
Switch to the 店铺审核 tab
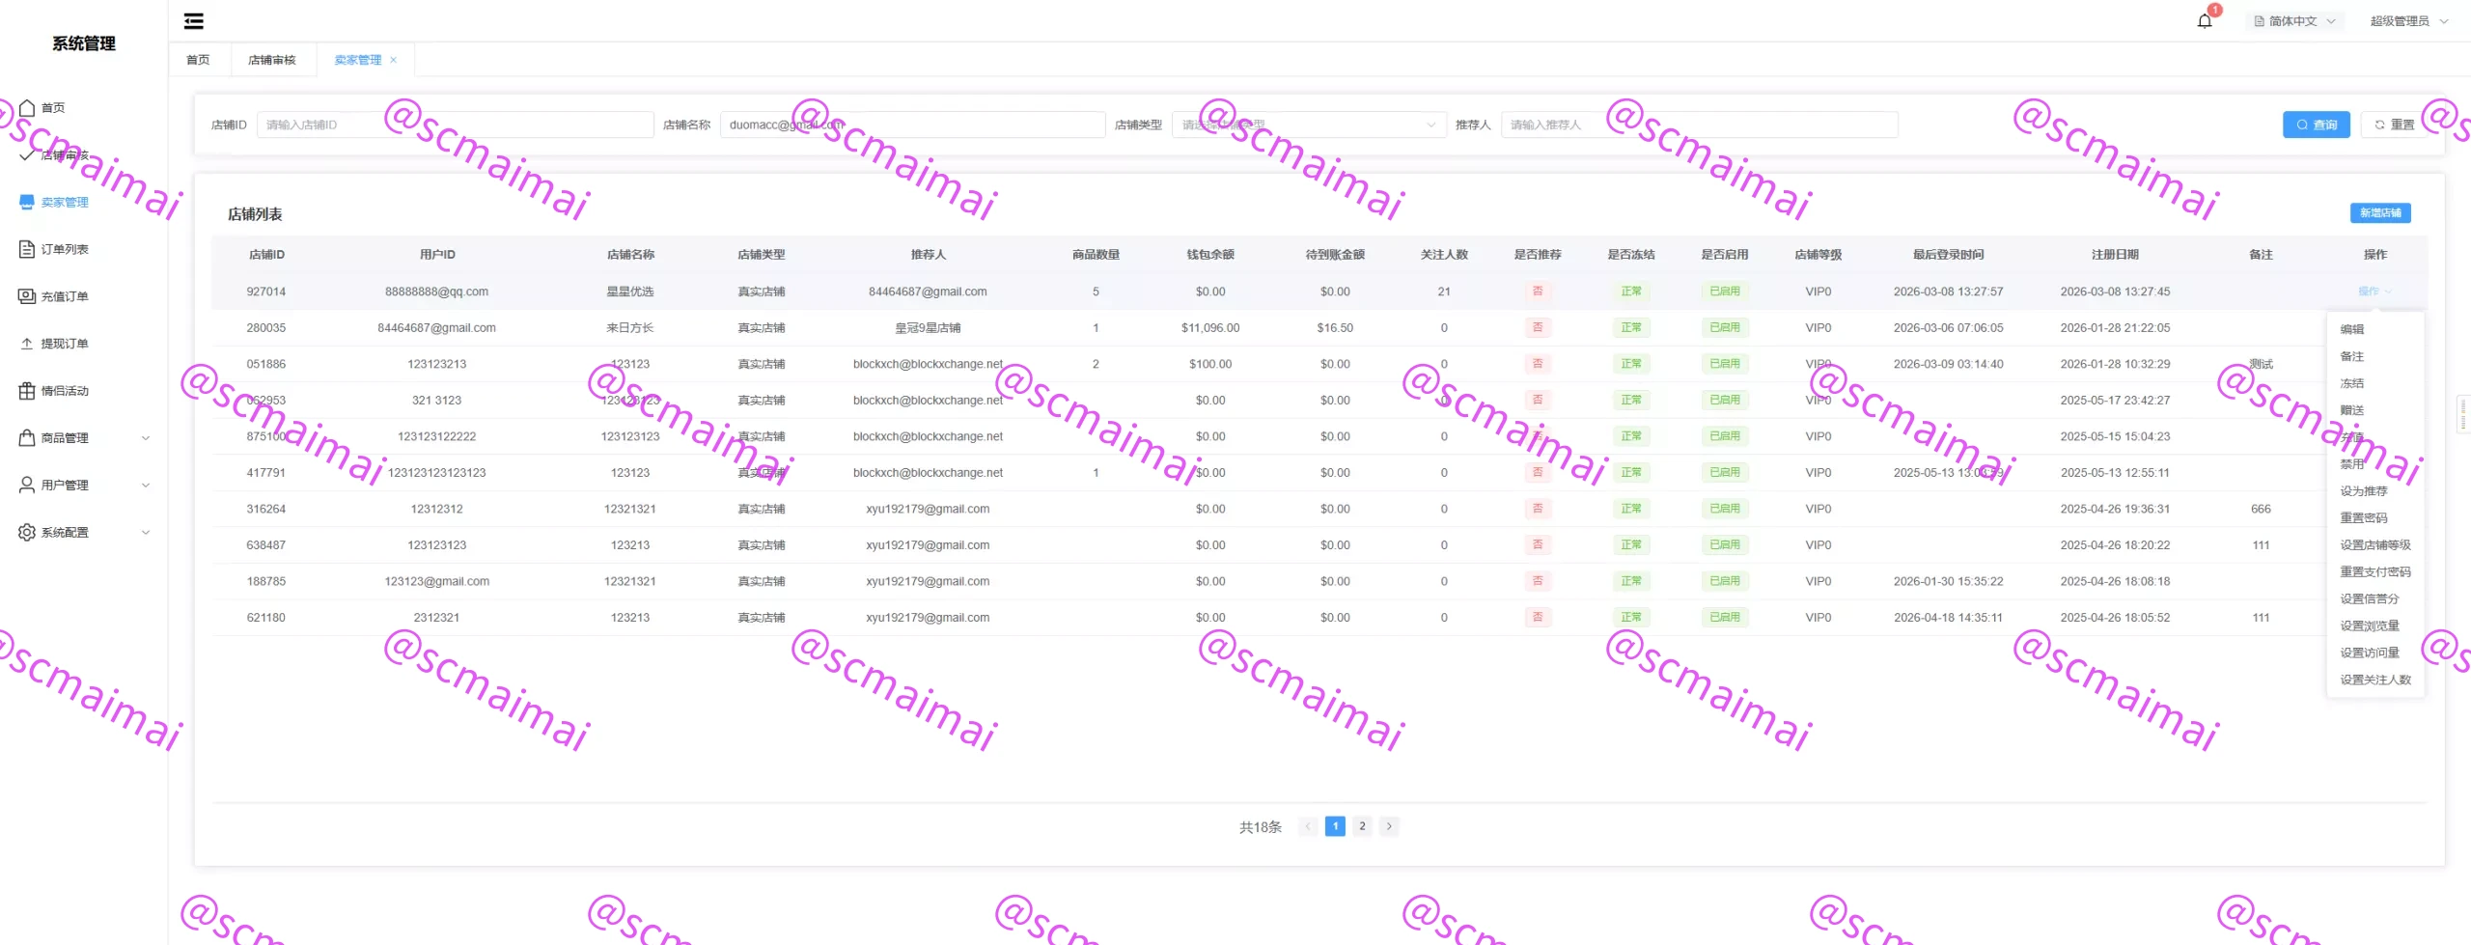pos(272,60)
